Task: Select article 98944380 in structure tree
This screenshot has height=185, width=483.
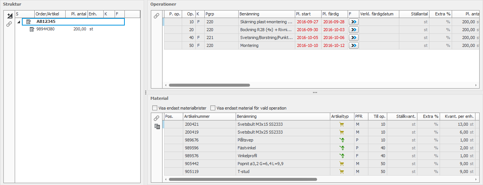Action: pos(45,29)
